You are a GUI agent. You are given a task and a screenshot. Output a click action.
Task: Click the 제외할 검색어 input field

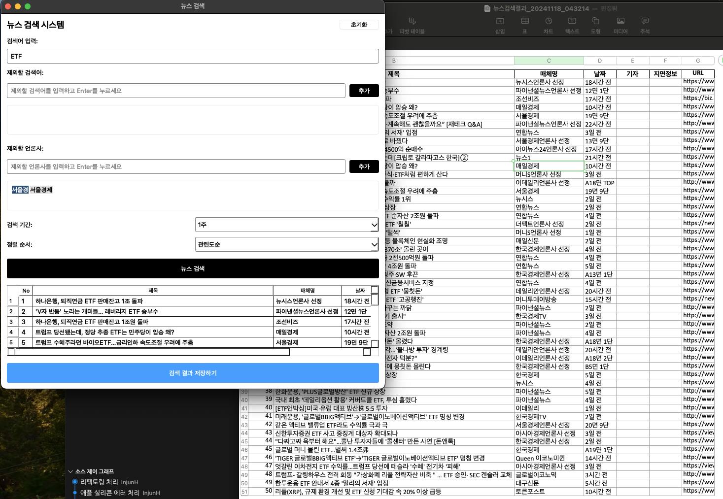click(176, 91)
